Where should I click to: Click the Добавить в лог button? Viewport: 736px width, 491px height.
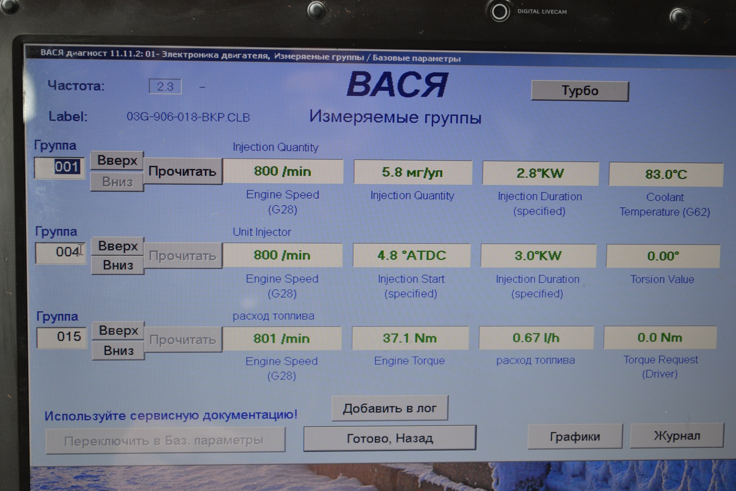[x=390, y=408]
